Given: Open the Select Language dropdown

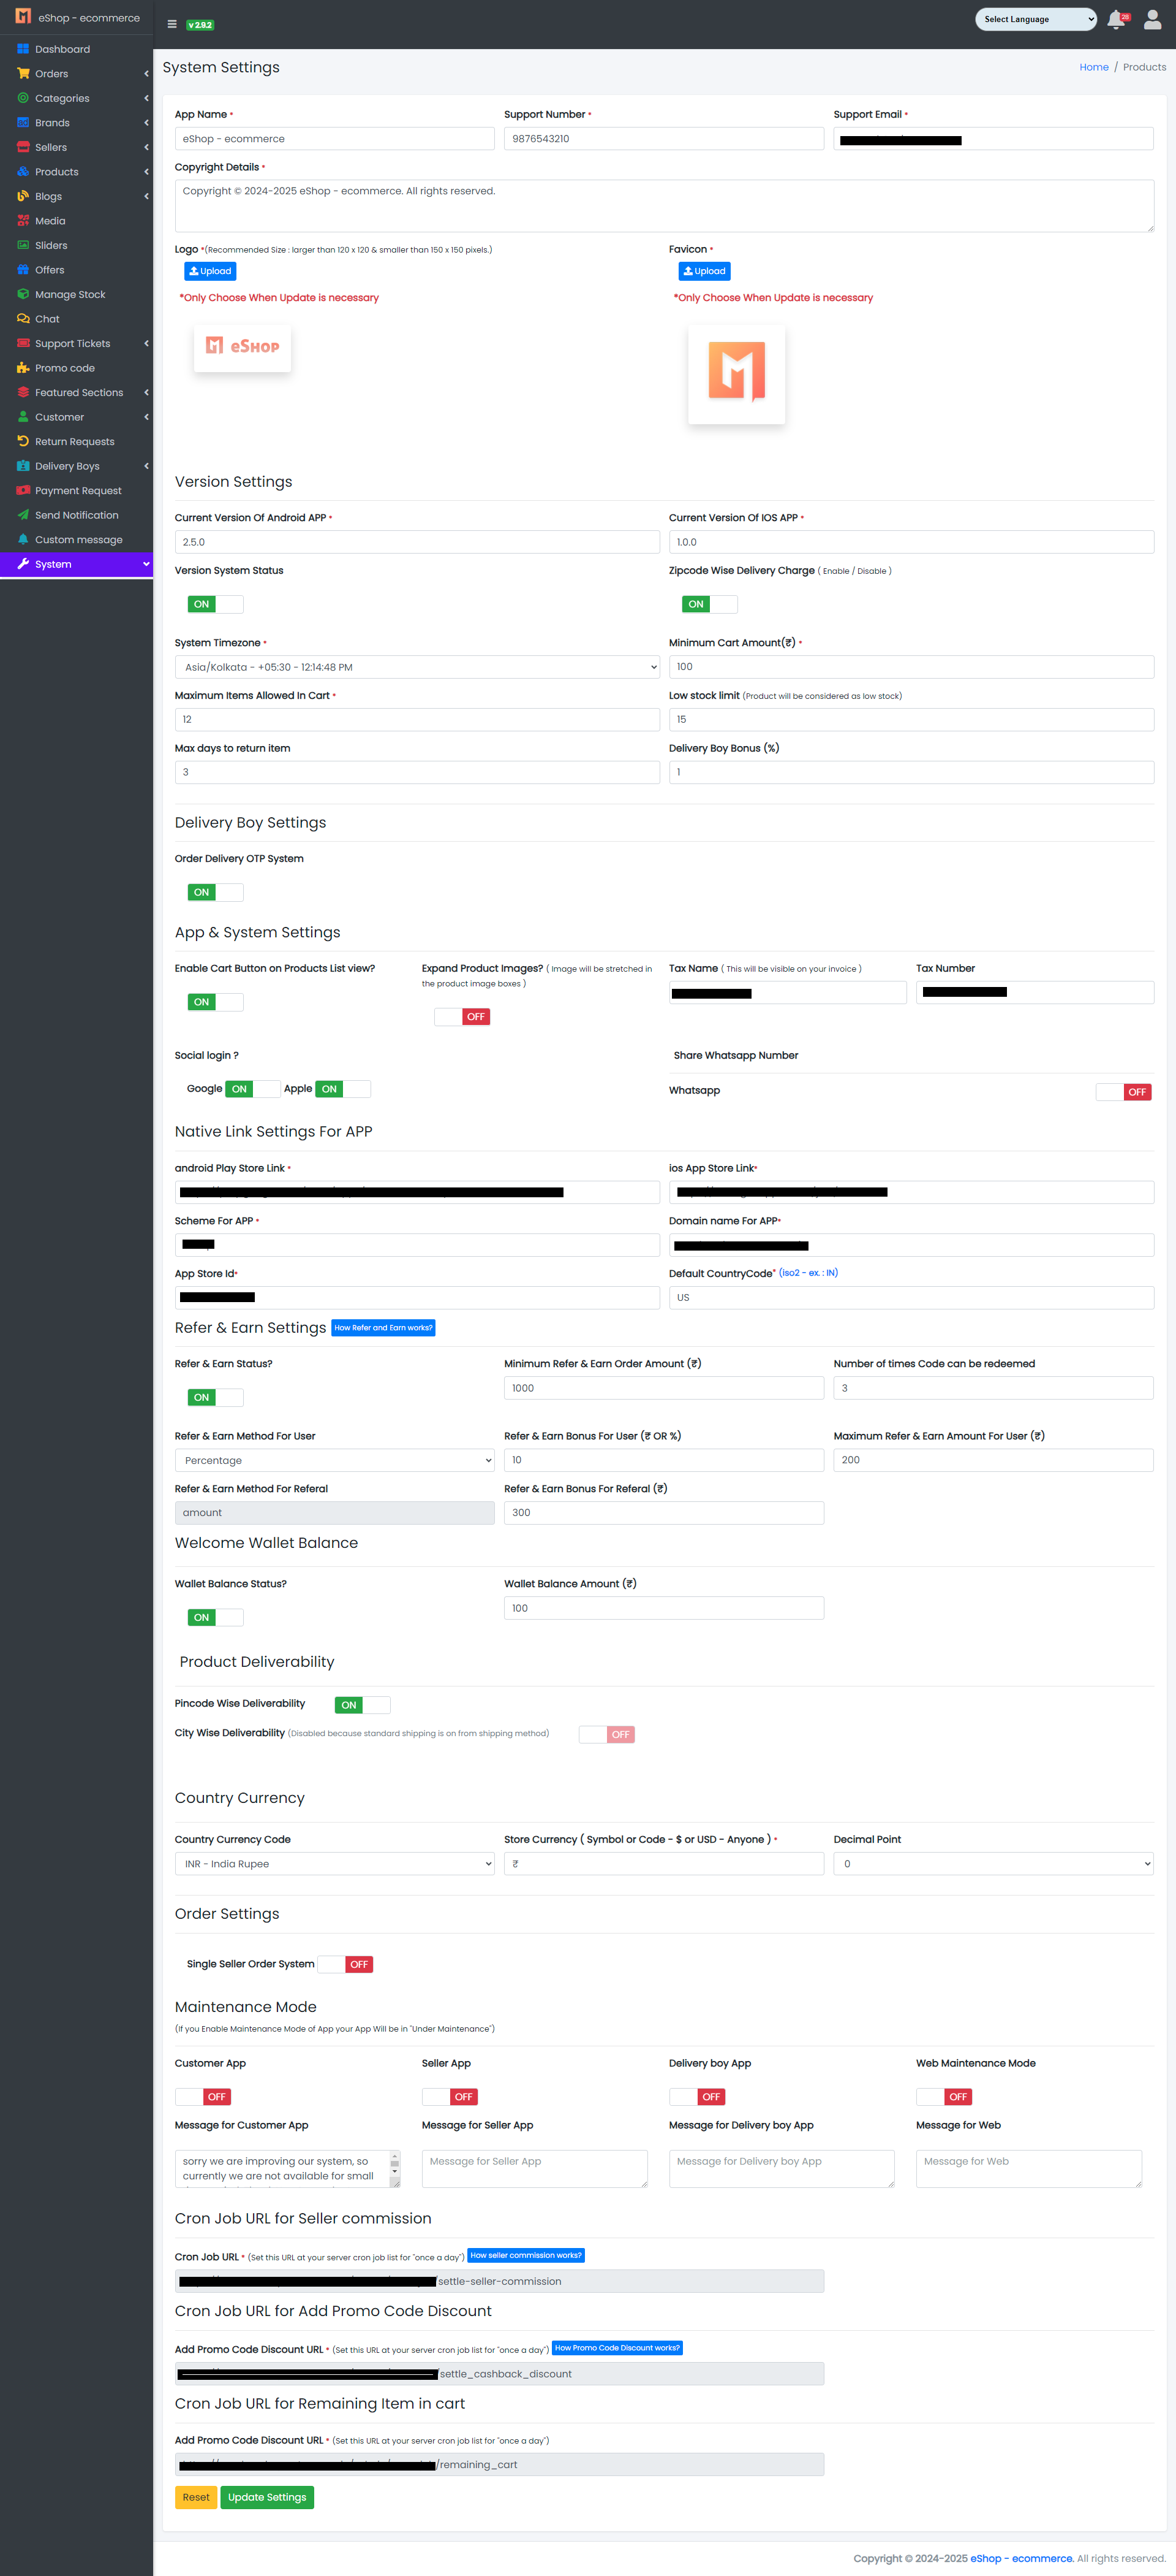Looking at the screenshot, I should pyautogui.click(x=1035, y=19).
